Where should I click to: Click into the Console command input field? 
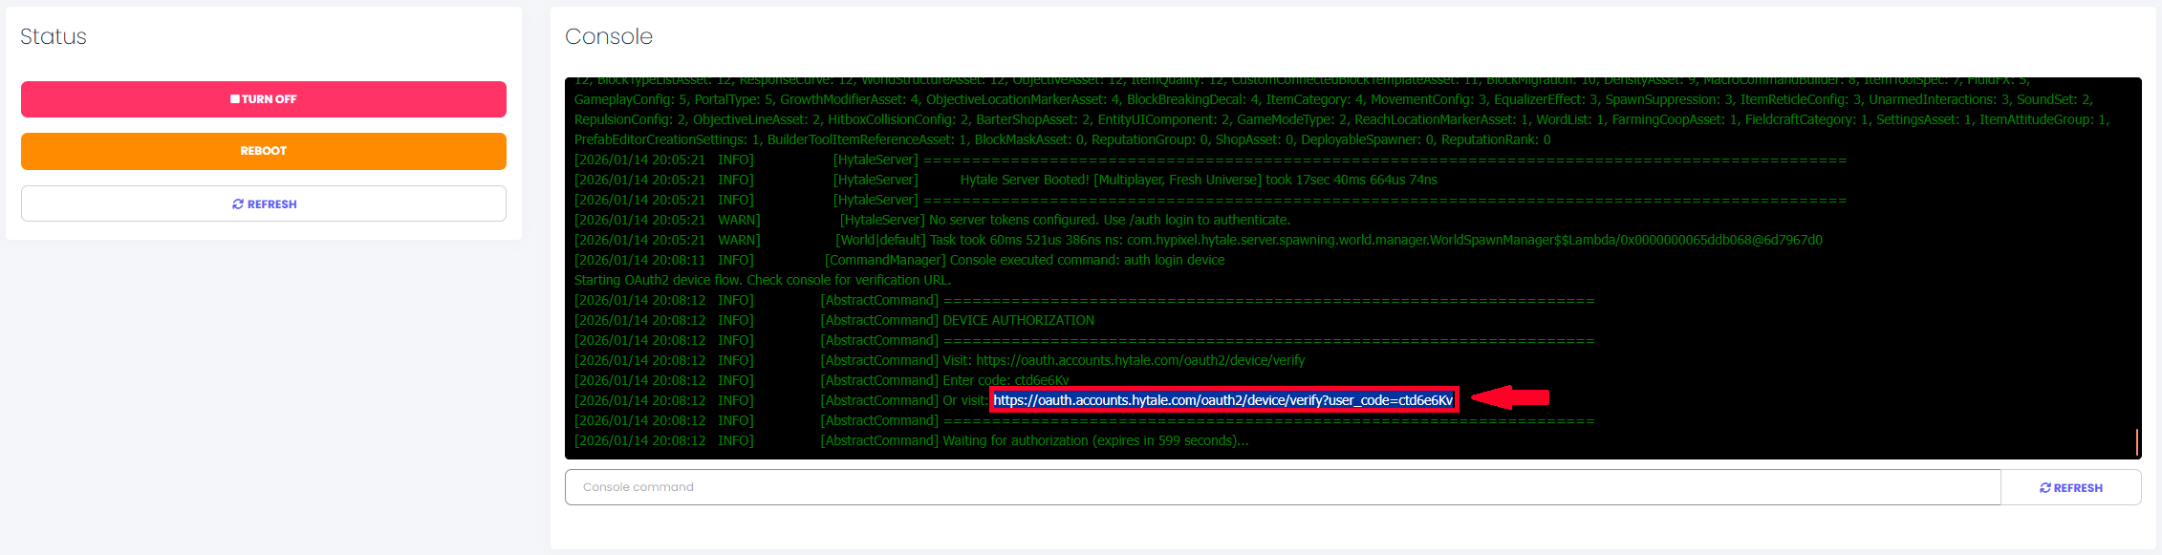coord(1283,487)
